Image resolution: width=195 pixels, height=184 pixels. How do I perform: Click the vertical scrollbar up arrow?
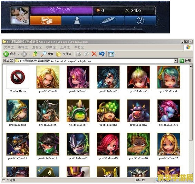[191, 67]
